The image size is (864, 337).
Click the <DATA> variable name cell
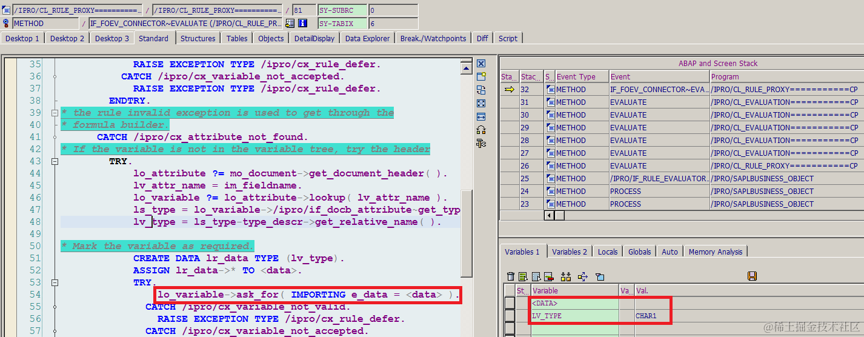click(575, 303)
